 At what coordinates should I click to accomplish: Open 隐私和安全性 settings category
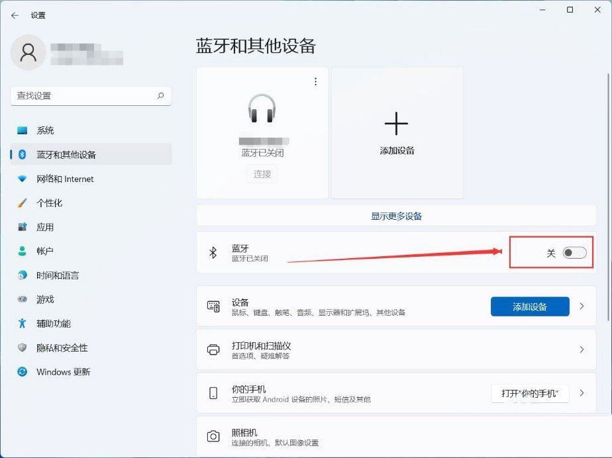[x=91, y=347]
